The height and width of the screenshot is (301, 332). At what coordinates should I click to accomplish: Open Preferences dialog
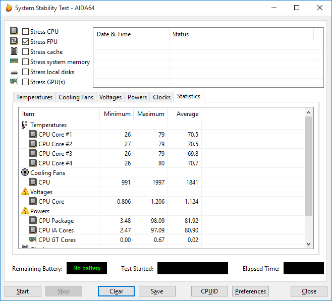[250, 291]
